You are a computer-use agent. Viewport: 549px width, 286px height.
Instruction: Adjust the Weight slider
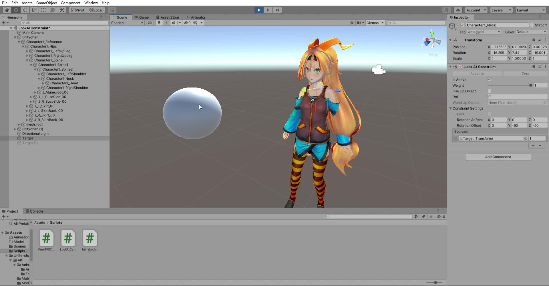[510, 86]
